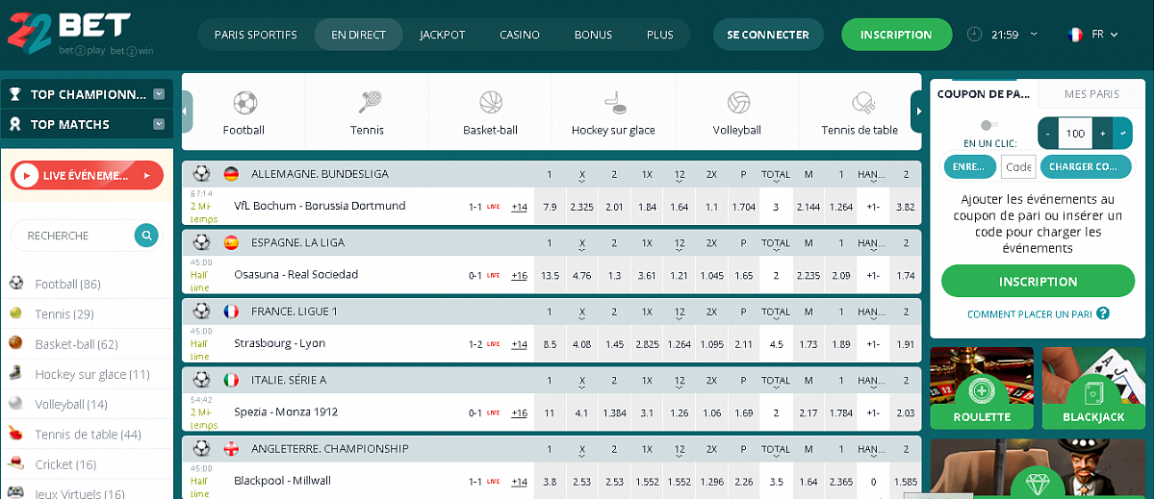The height and width of the screenshot is (499, 1155).
Task: Focus the coupon Code input field
Action: pyautogui.click(x=1018, y=166)
